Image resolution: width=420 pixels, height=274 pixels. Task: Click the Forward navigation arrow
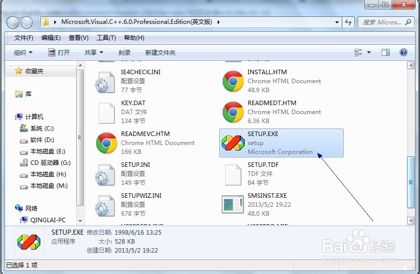point(26,22)
